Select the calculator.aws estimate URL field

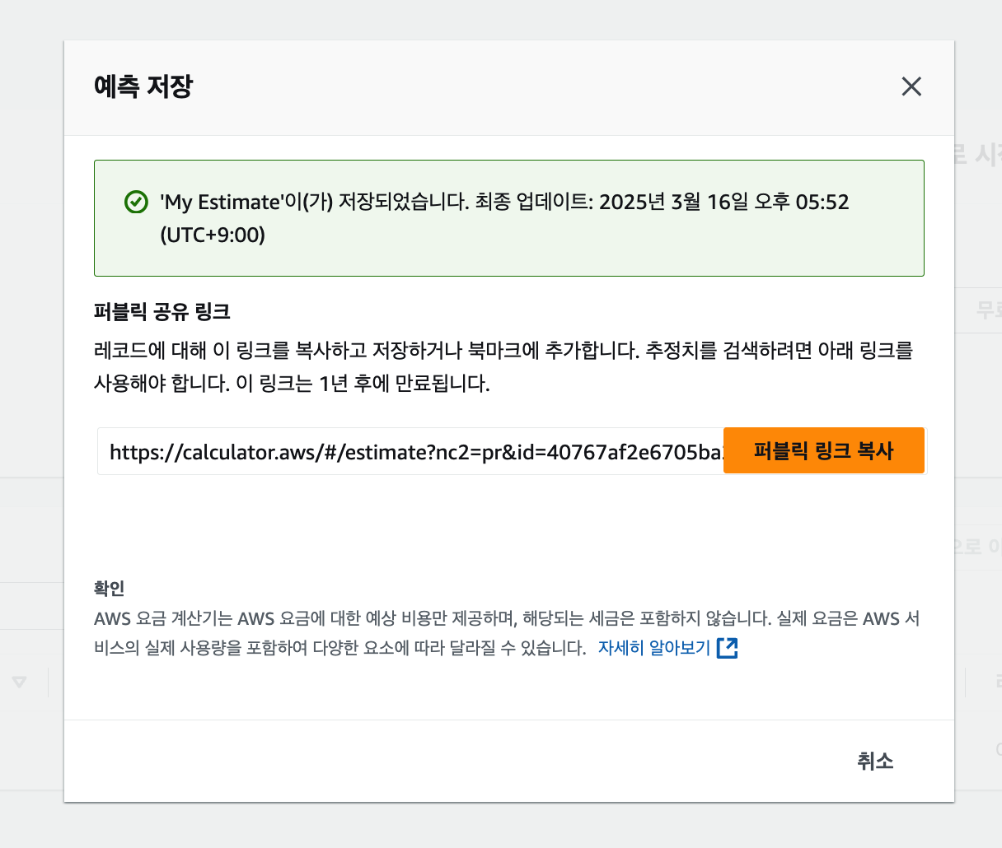410,451
